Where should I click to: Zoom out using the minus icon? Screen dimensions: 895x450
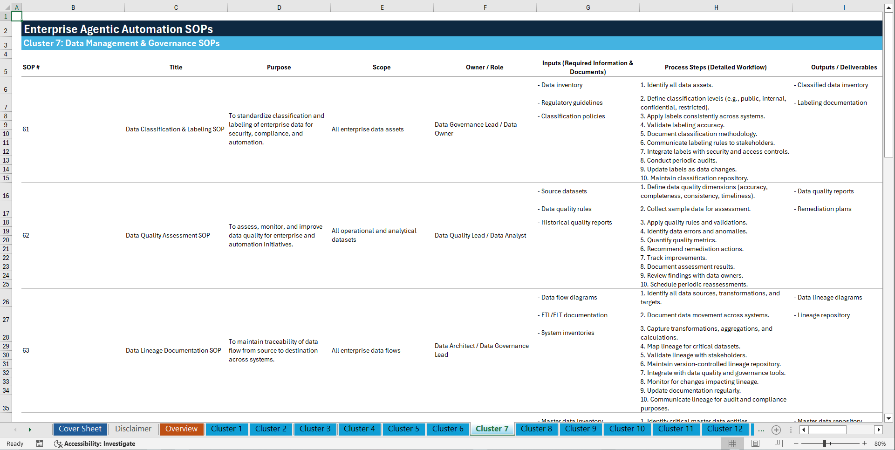click(796, 443)
